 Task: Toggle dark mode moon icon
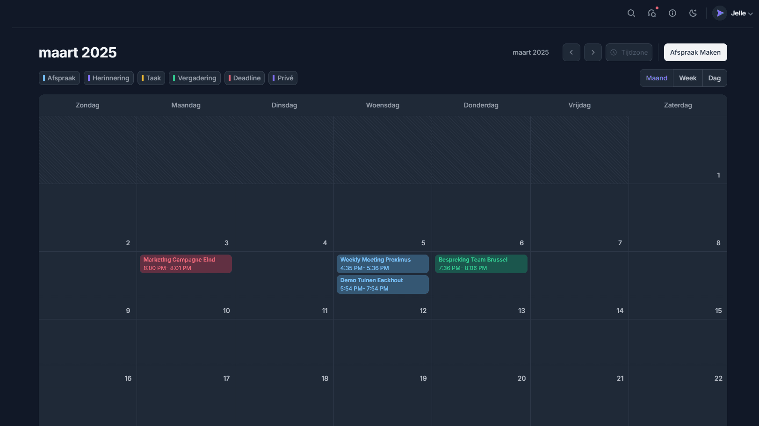[693, 13]
